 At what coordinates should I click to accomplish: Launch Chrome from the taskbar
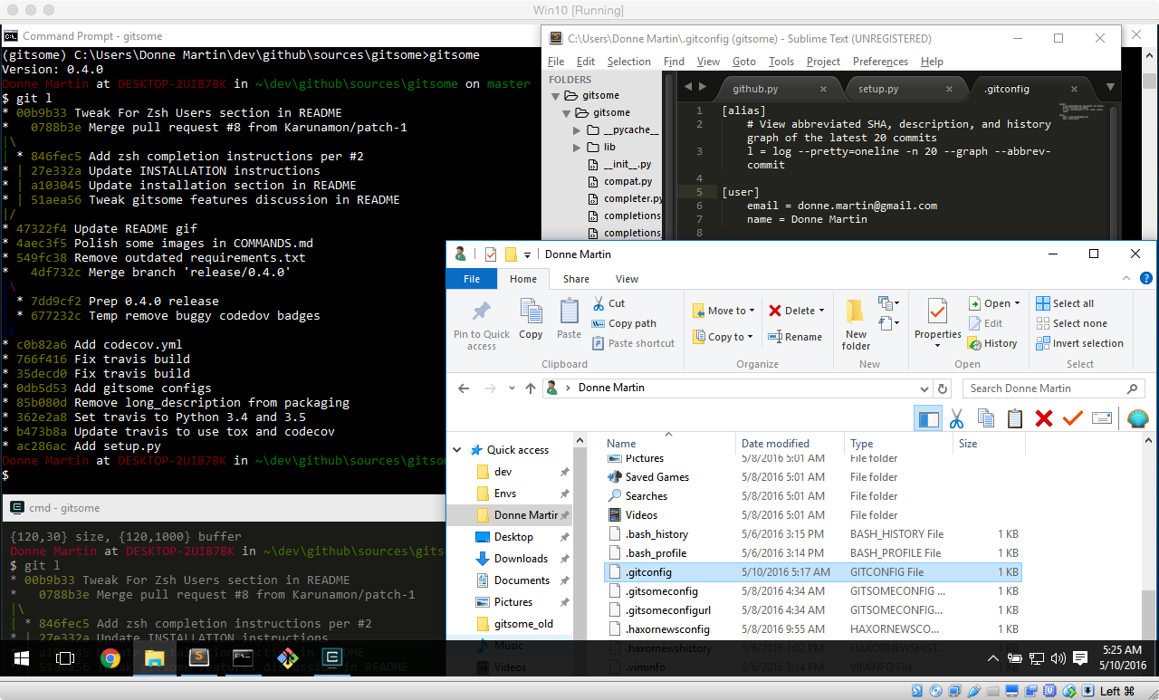click(x=110, y=658)
